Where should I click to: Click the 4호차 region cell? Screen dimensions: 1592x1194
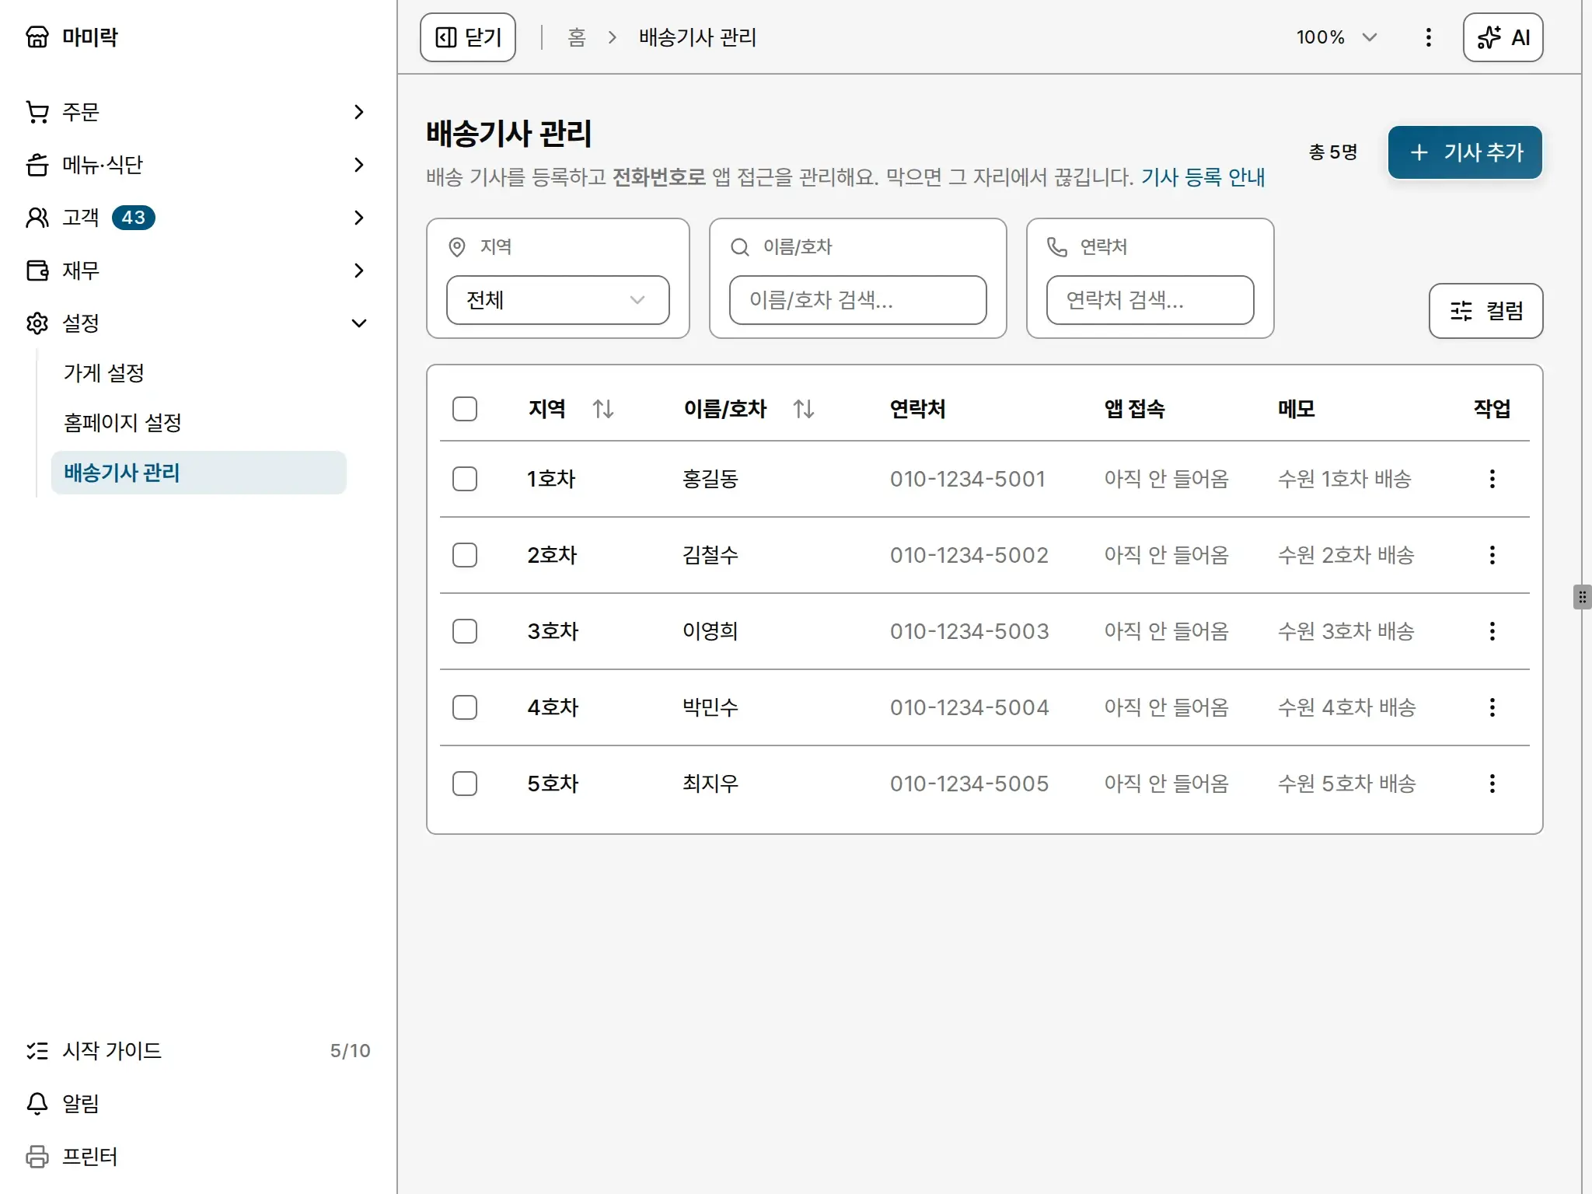coord(553,707)
